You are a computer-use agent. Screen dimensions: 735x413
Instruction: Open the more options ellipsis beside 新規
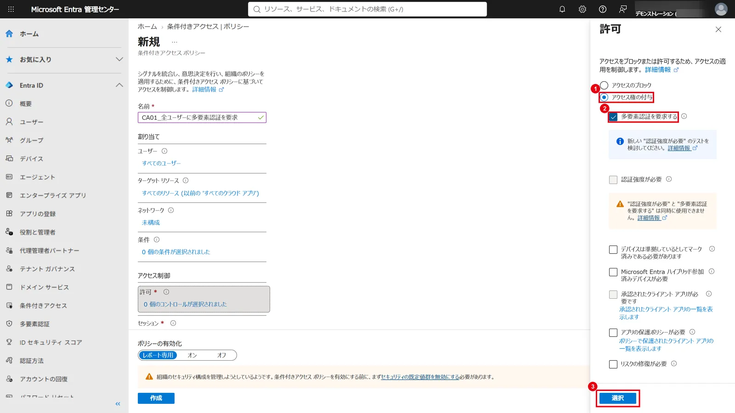(175, 42)
